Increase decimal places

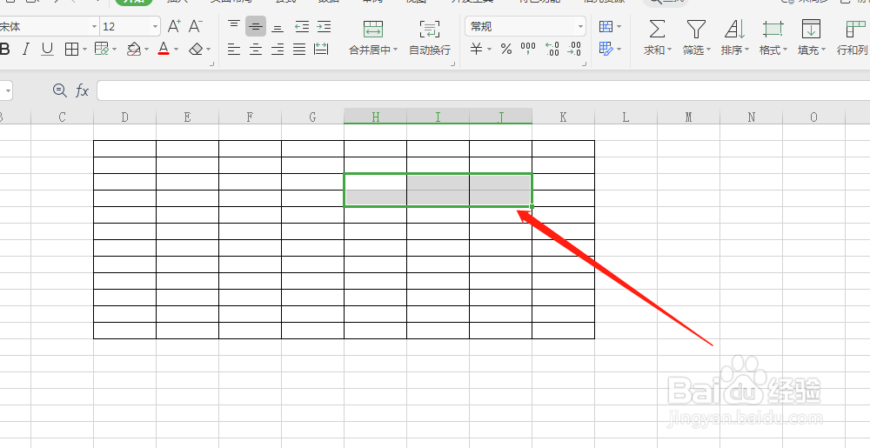tap(552, 50)
